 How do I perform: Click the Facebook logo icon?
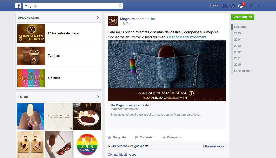18,6
